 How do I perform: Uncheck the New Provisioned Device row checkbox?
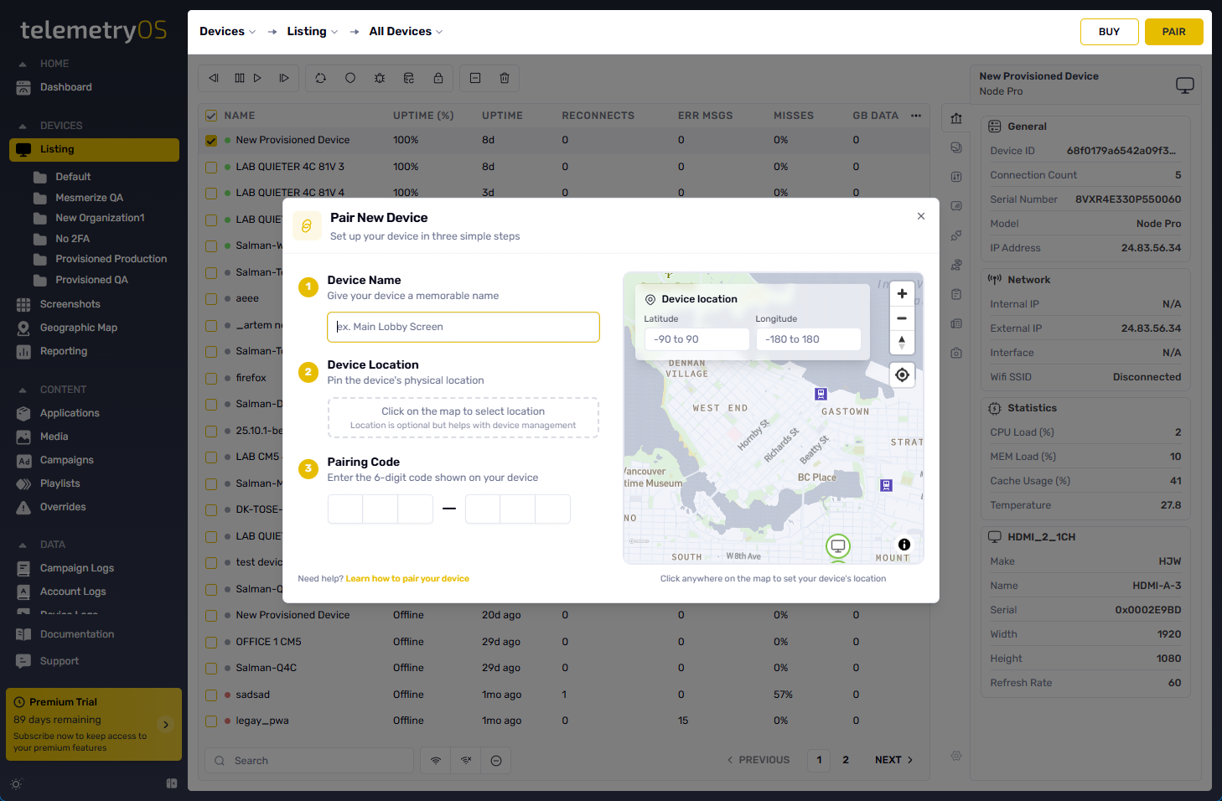[211, 141]
